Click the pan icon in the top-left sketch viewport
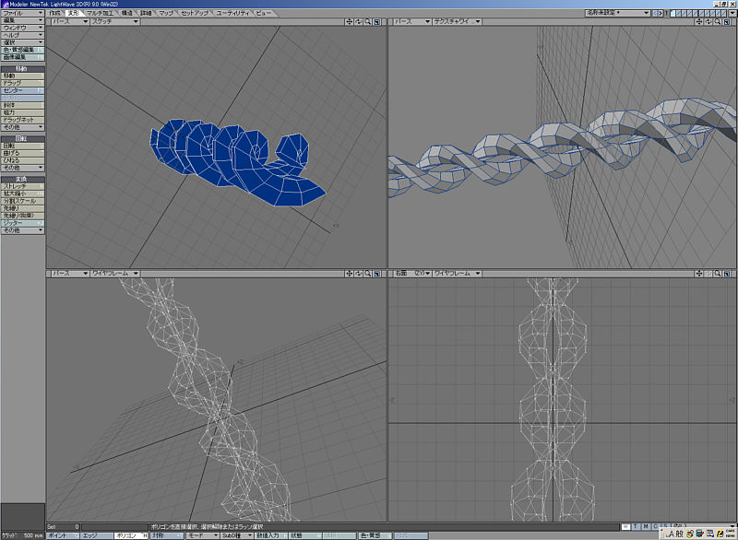Viewport: 738px width, 540px height. [349, 21]
